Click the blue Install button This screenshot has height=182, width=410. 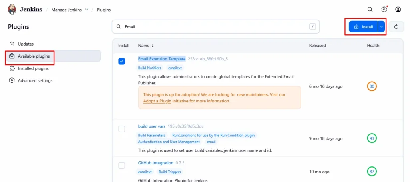coord(363,27)
